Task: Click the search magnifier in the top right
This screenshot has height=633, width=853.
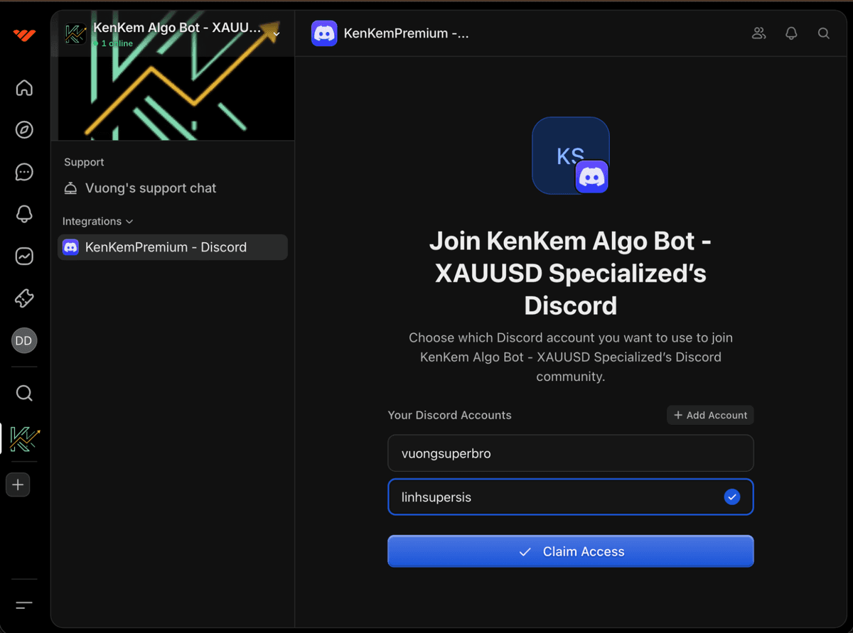Action: pos(824,33)
